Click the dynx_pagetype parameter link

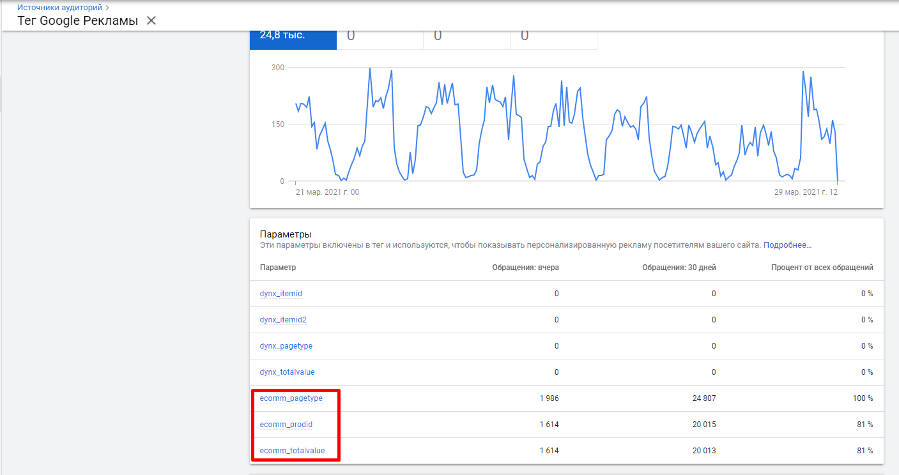point(286,346)
